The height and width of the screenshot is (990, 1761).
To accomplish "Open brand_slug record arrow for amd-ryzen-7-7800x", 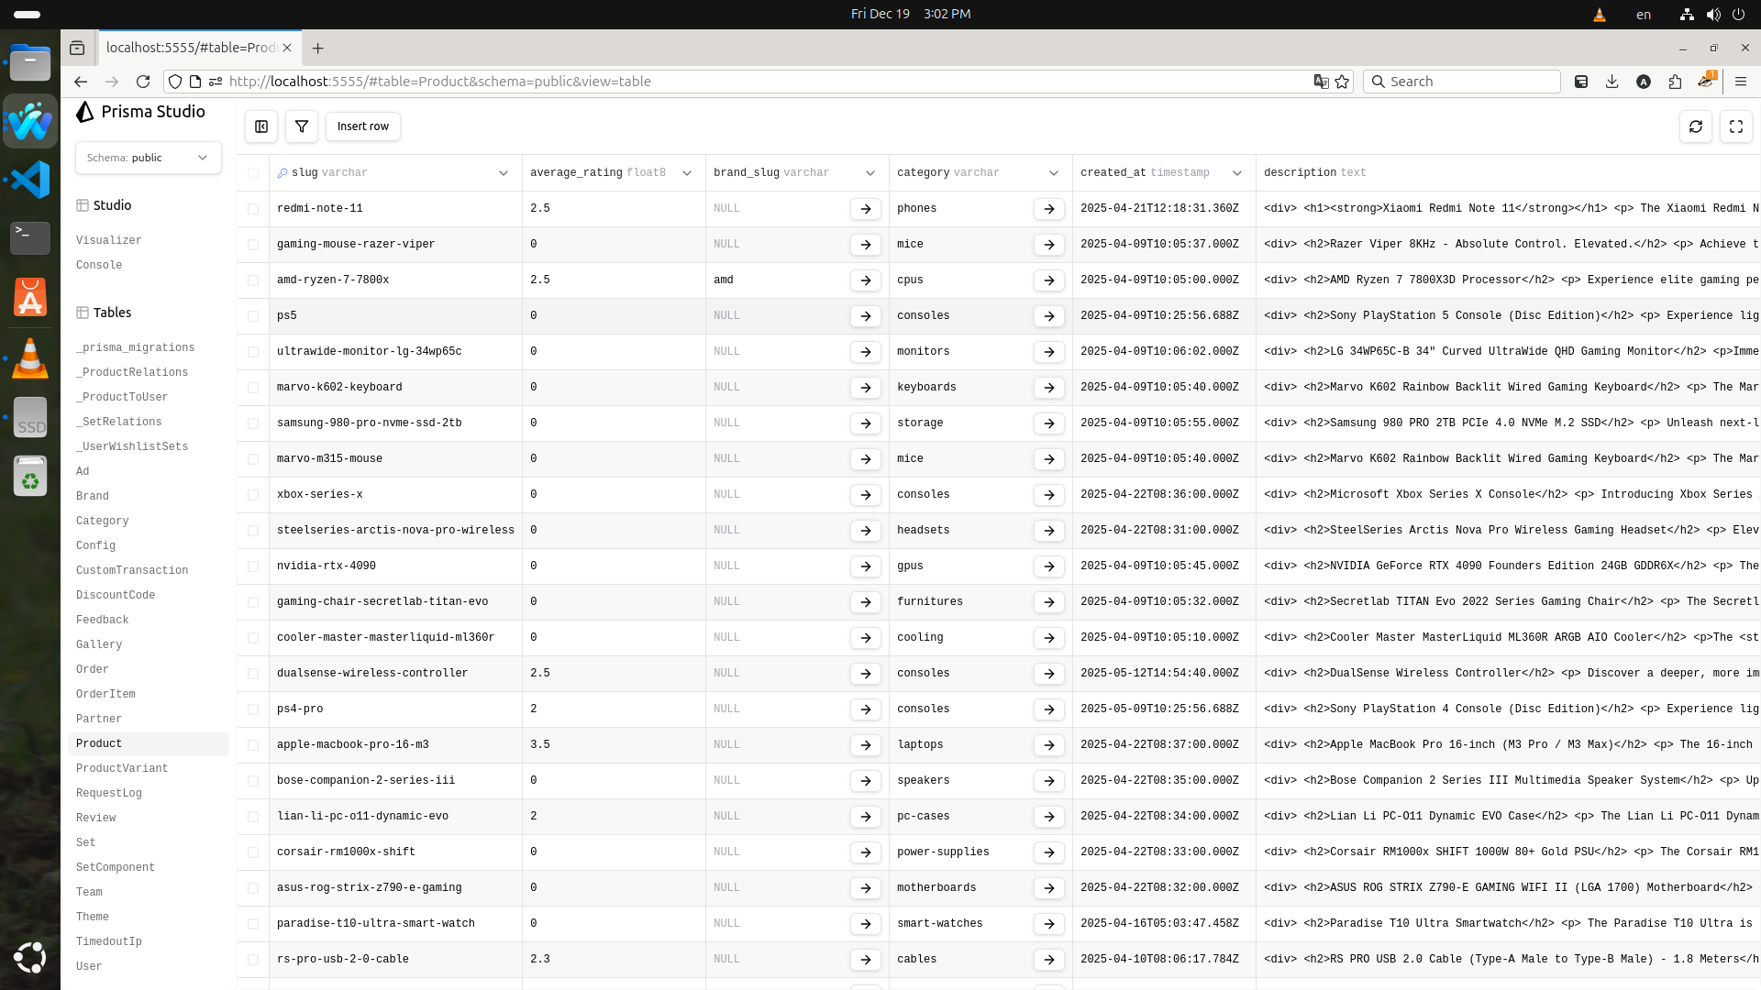I will [865, 280].
